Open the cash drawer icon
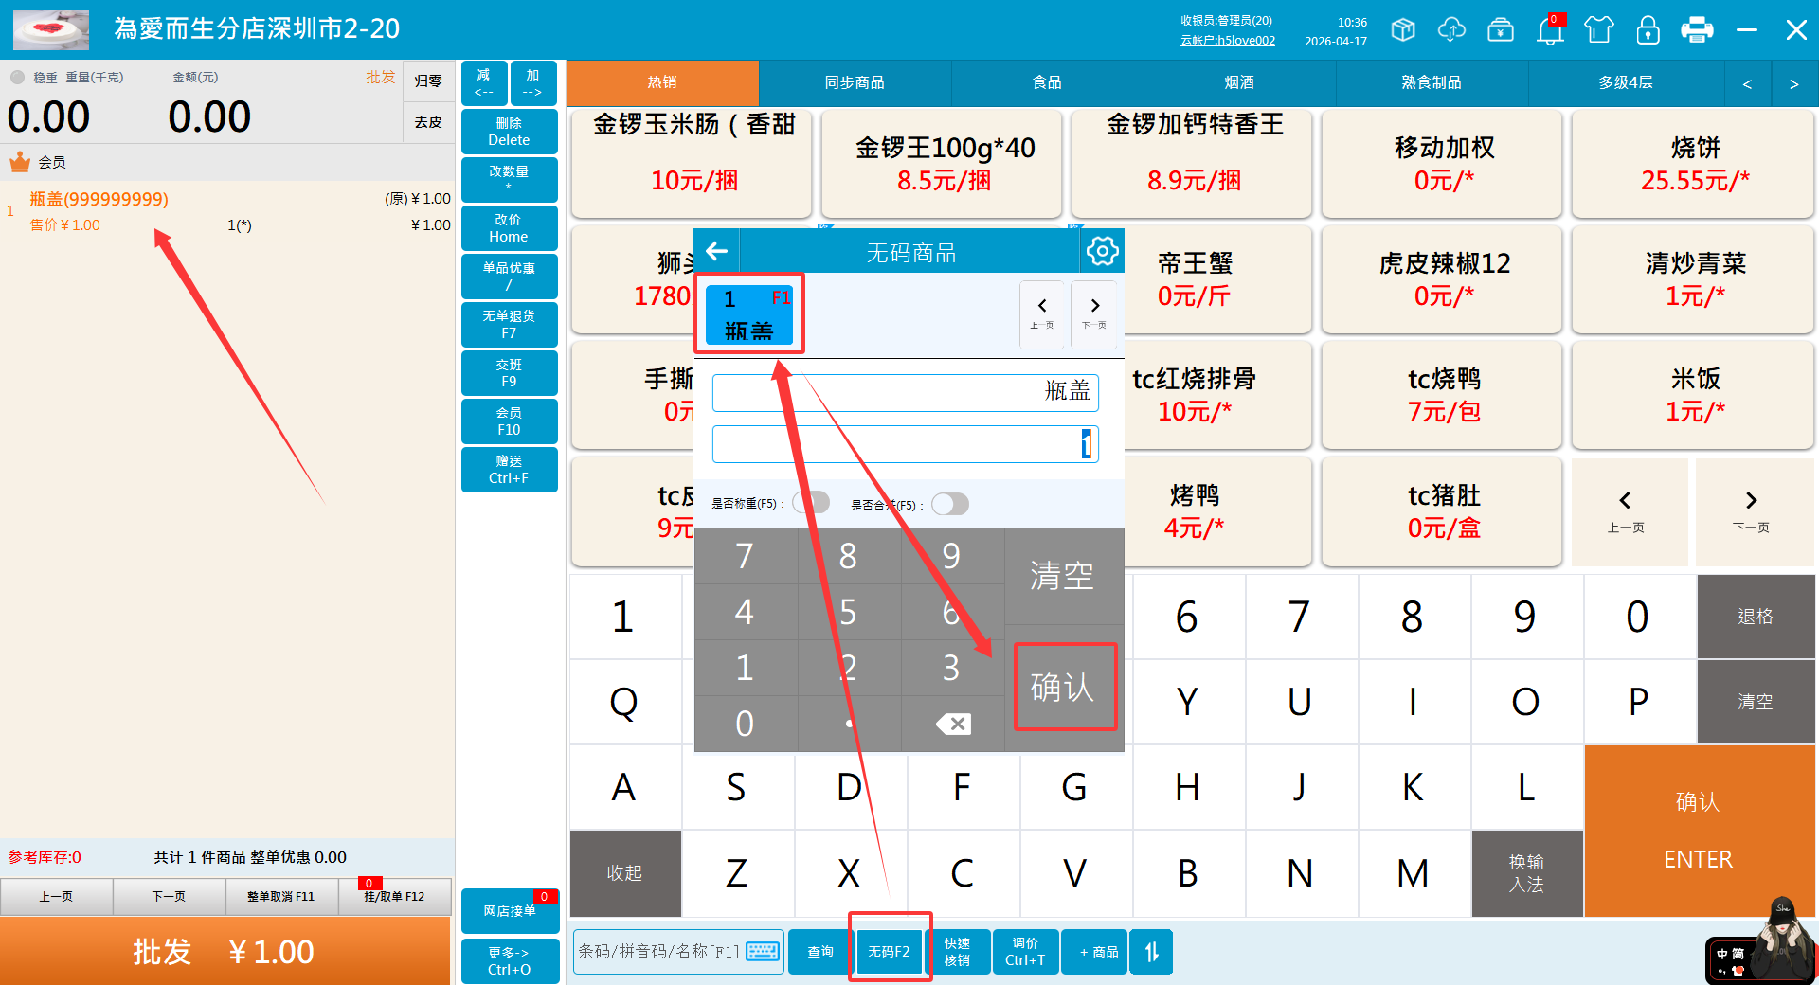The width and height of the screenshot is (1819, 985). [1501, 30]
